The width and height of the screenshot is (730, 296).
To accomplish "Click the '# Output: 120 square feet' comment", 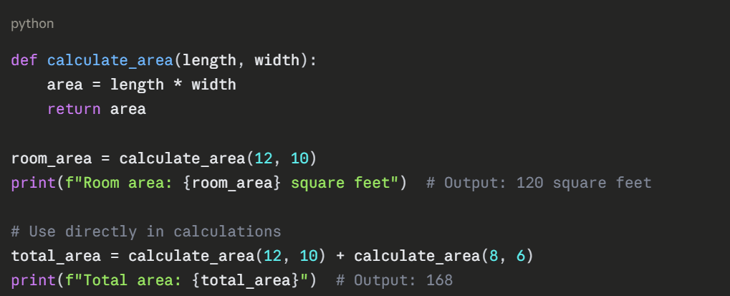I will click(x=539, y=183).
